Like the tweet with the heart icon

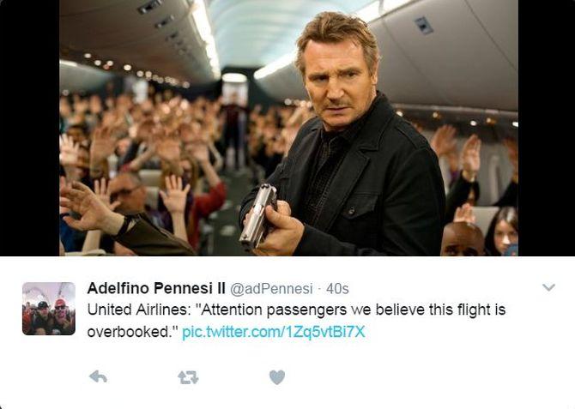(277, 377)
